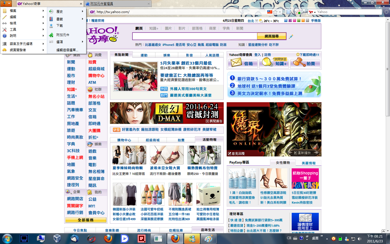Select the orange page theme swatch
Screen dimensions: 390x244
point(303,21)
